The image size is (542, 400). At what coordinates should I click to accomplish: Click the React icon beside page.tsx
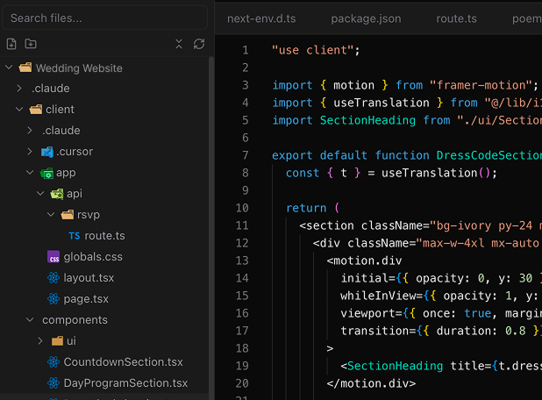point(53,299)
